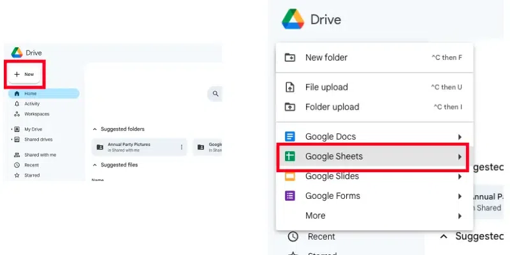The height and width of the screenshot is (255, 510).
Task: Open Recent in the left small sidebar
Action: [31, 165]
